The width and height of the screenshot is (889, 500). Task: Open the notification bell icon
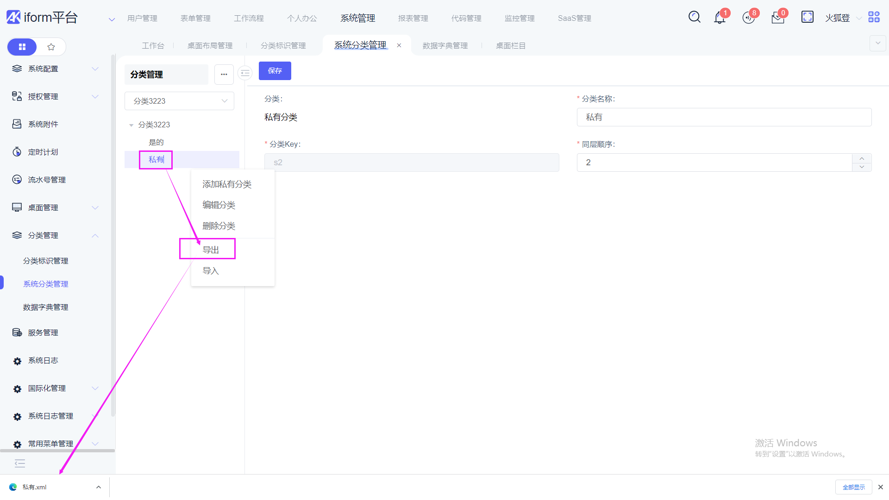[x=720, y=18]
